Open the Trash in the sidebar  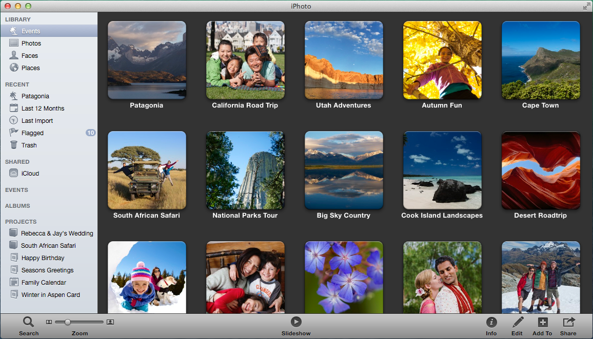coord(49,145)
